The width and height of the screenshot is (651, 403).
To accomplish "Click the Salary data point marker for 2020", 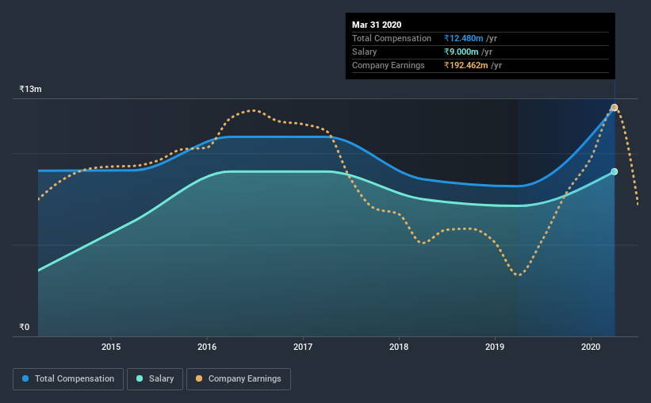I will click(614, 171).
